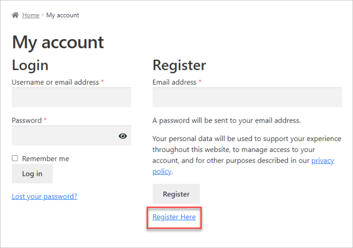The width and height of the screenshot is (353, 248).
Task: Open the privacy policy link
Action: pyautogui.click(x=323, y=161)
